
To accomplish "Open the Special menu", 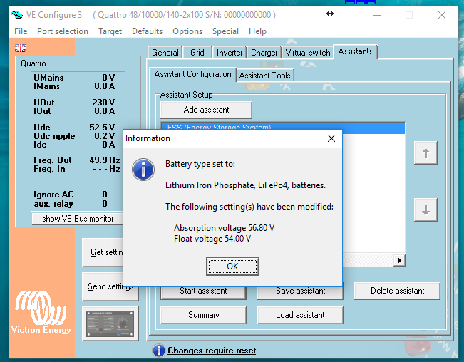I will [x=225, y=31].
